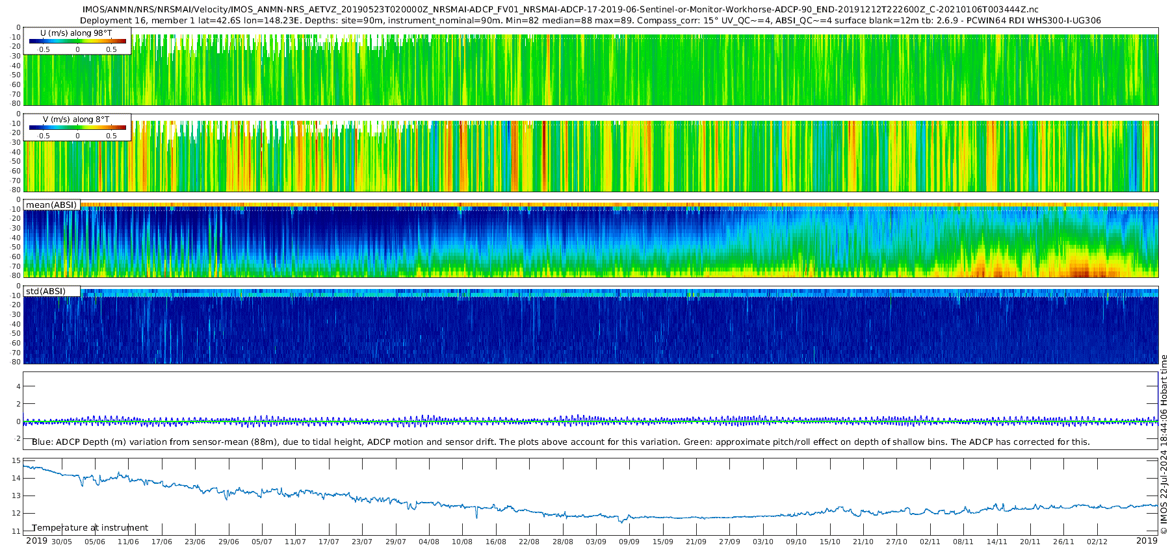Click the 17/07 date tick label
This screenshot has height=552, width=1170.
(329, 542)
